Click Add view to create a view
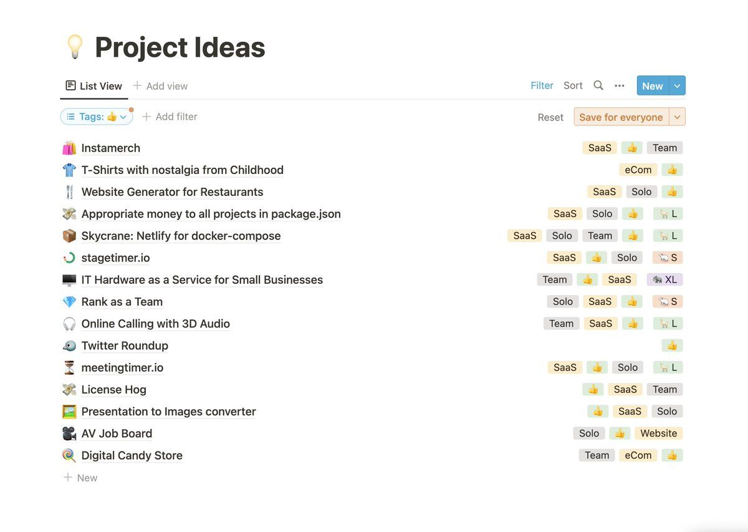The height and width of the screenshot is (532, 748). point(160,86)
